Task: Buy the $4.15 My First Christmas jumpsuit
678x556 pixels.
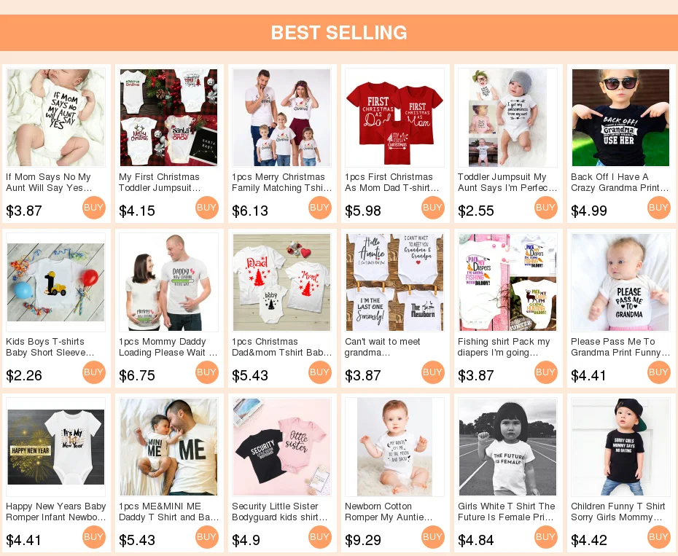Action: [207, 208]
